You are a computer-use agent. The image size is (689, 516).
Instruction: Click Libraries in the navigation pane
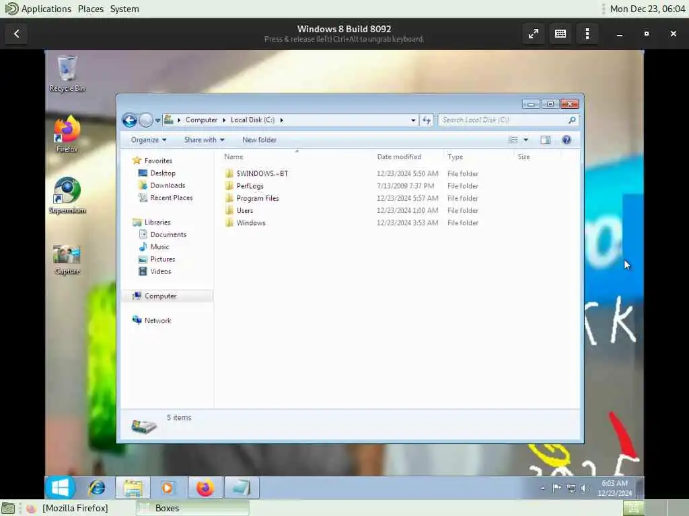pyautogui.click(x=157, y=222)
